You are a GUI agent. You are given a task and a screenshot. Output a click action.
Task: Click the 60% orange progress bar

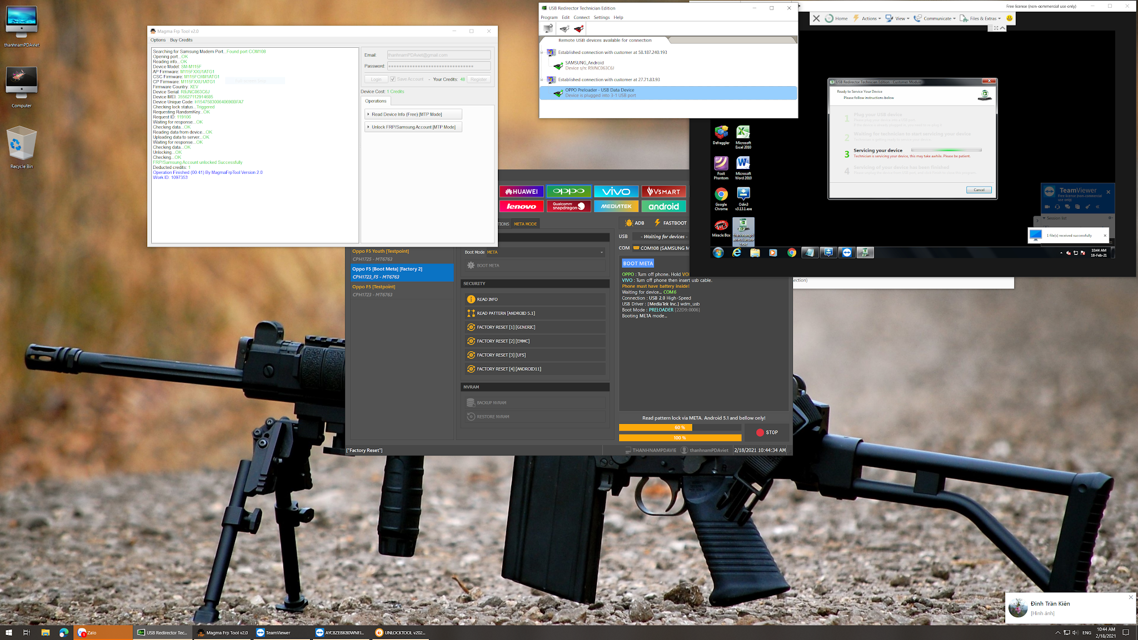click(656, 428)
